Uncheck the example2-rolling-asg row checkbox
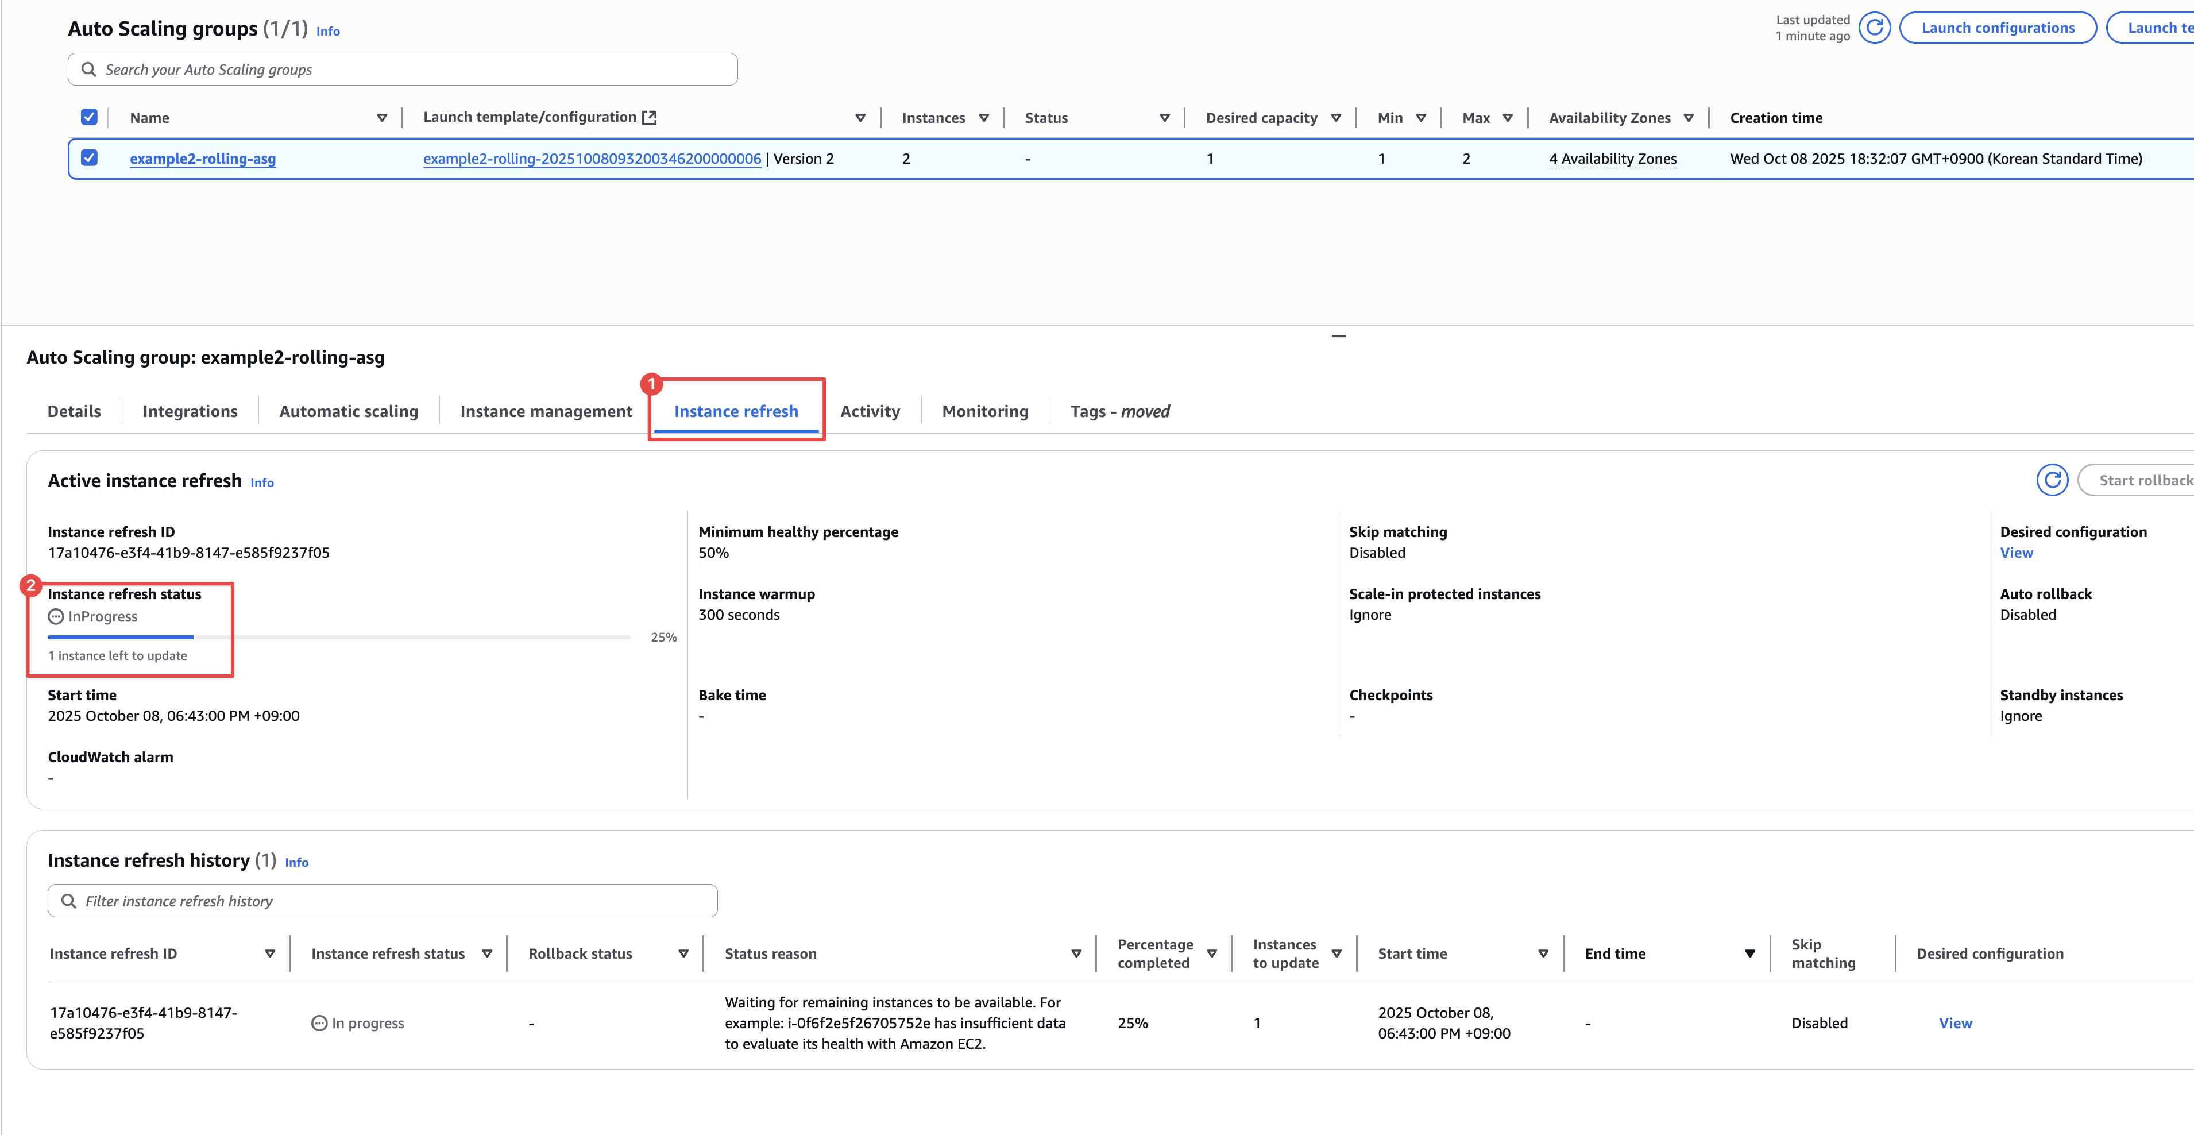This screenshot has width=2194, height=1135. (90, 159)
